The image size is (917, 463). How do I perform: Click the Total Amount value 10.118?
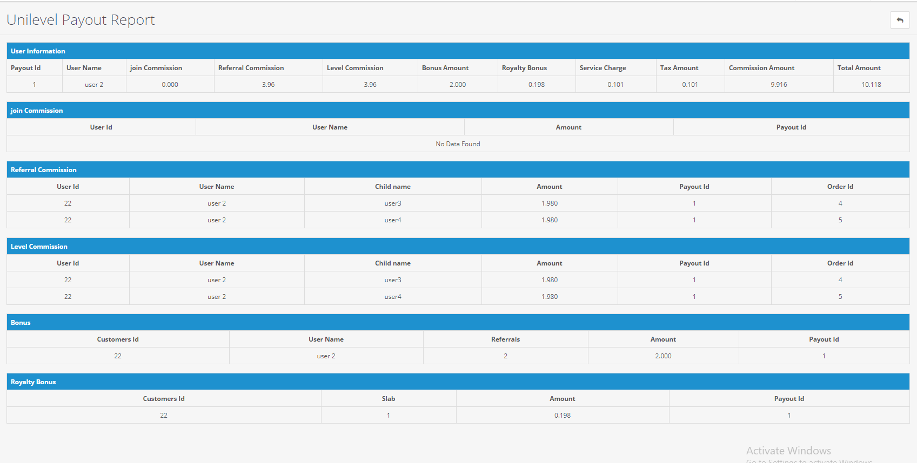click(x=871, y=85)
